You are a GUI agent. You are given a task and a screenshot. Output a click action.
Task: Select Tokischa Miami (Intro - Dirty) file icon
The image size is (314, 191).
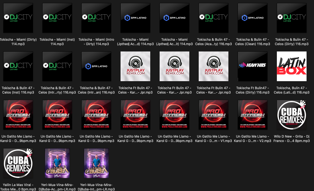pyautogui.click(x=96, y=18)
